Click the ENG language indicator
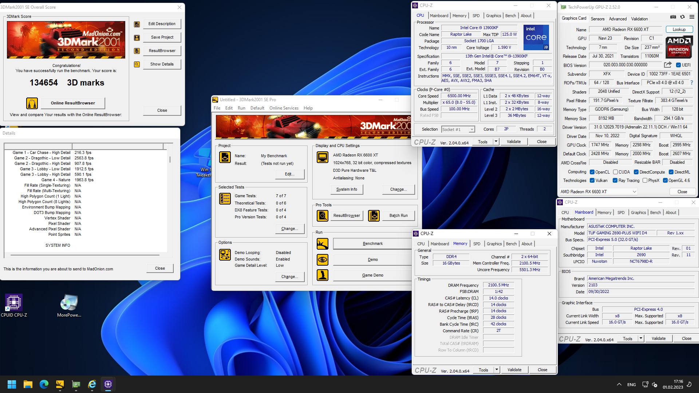Screen dimensions: 699x393 (x=632, y=385)
